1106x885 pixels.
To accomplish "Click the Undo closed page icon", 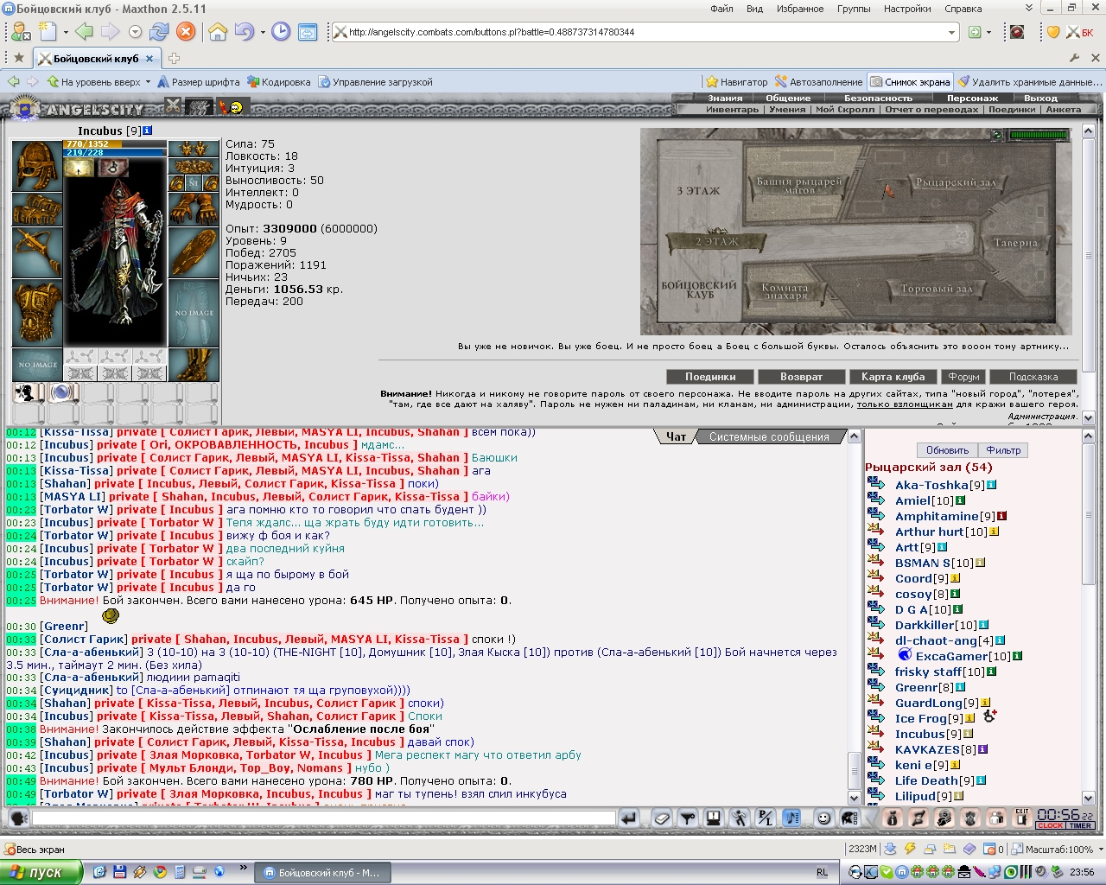I will [243, 32].
